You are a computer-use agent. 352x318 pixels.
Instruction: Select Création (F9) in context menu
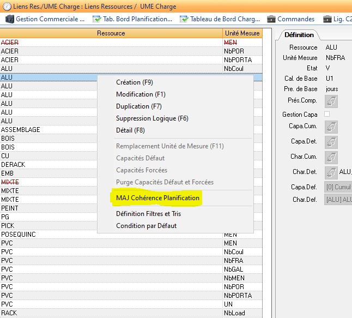[x=135, y=82]
